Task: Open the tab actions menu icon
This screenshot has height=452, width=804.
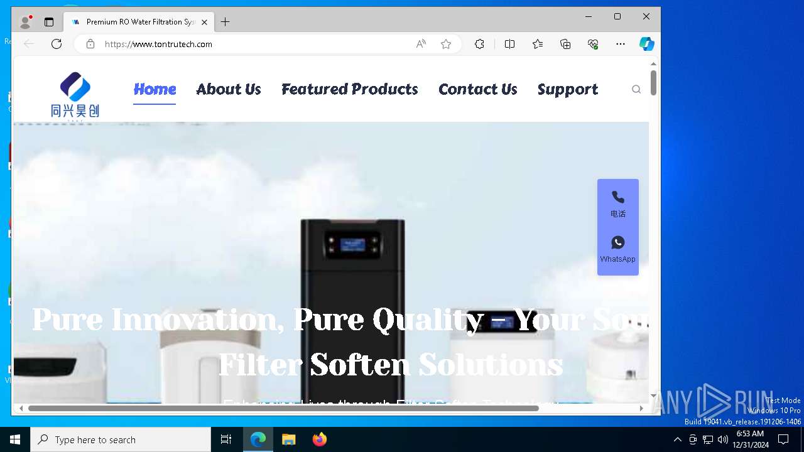Action: point(49,22)
